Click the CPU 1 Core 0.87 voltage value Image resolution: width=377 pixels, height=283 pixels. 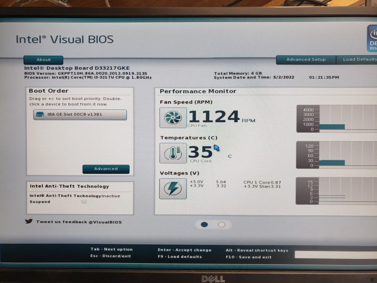pos(262,183)
